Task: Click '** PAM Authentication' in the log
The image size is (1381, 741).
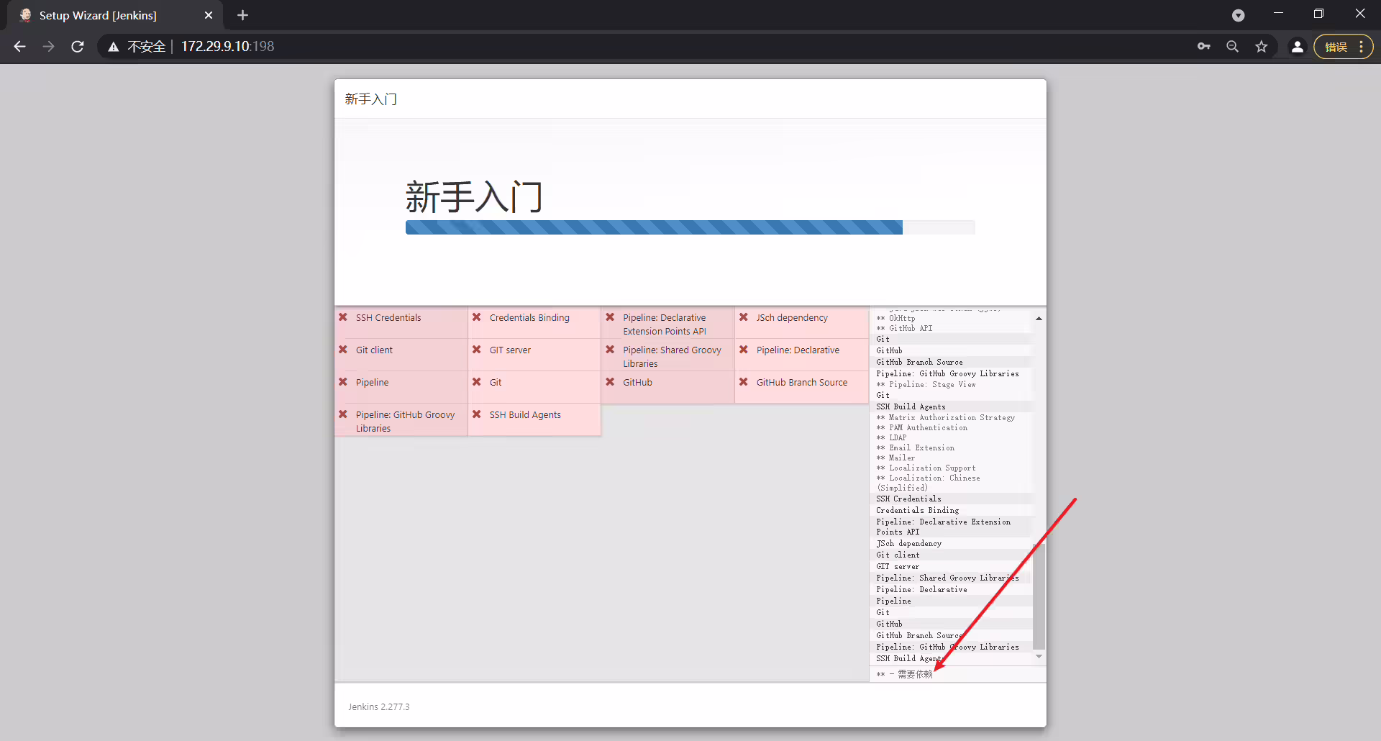Action: pyautogui.click(x=921, y=427)
